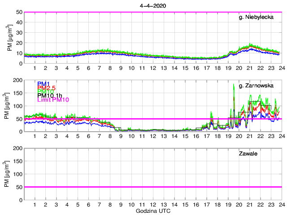Click hour 12 tick under the Niebylecka plot
The image size is (287, 215).
click(x=153, y=68)
